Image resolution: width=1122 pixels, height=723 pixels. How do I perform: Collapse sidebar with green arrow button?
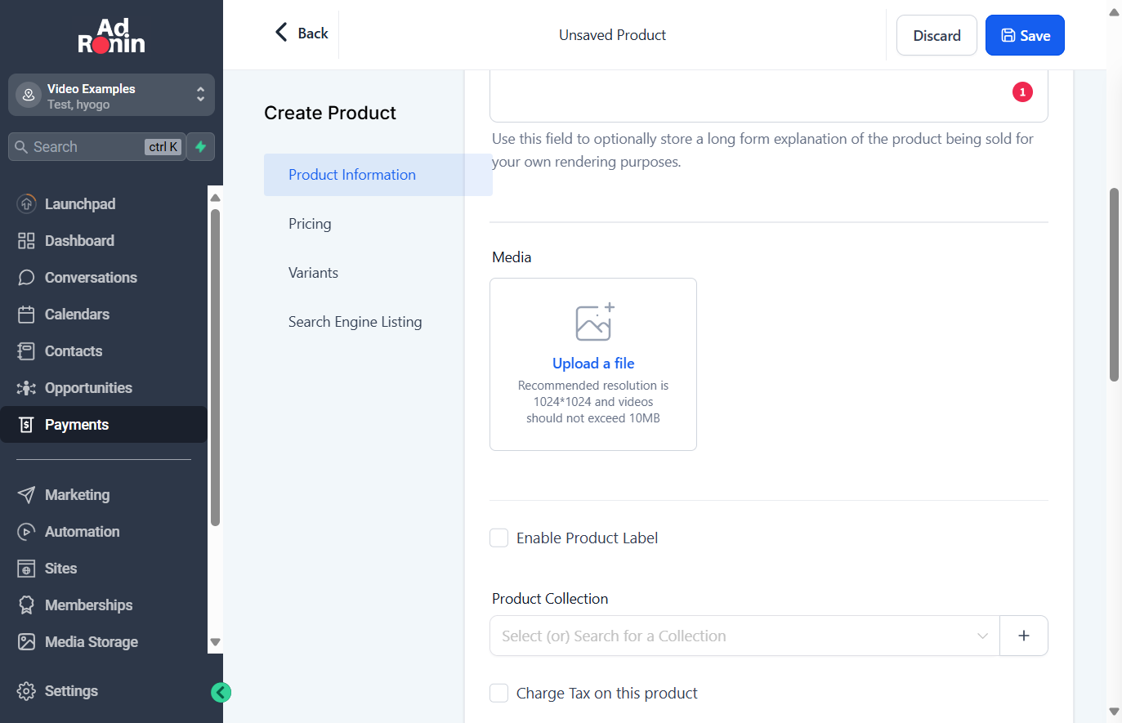click(x=221, y=693)
